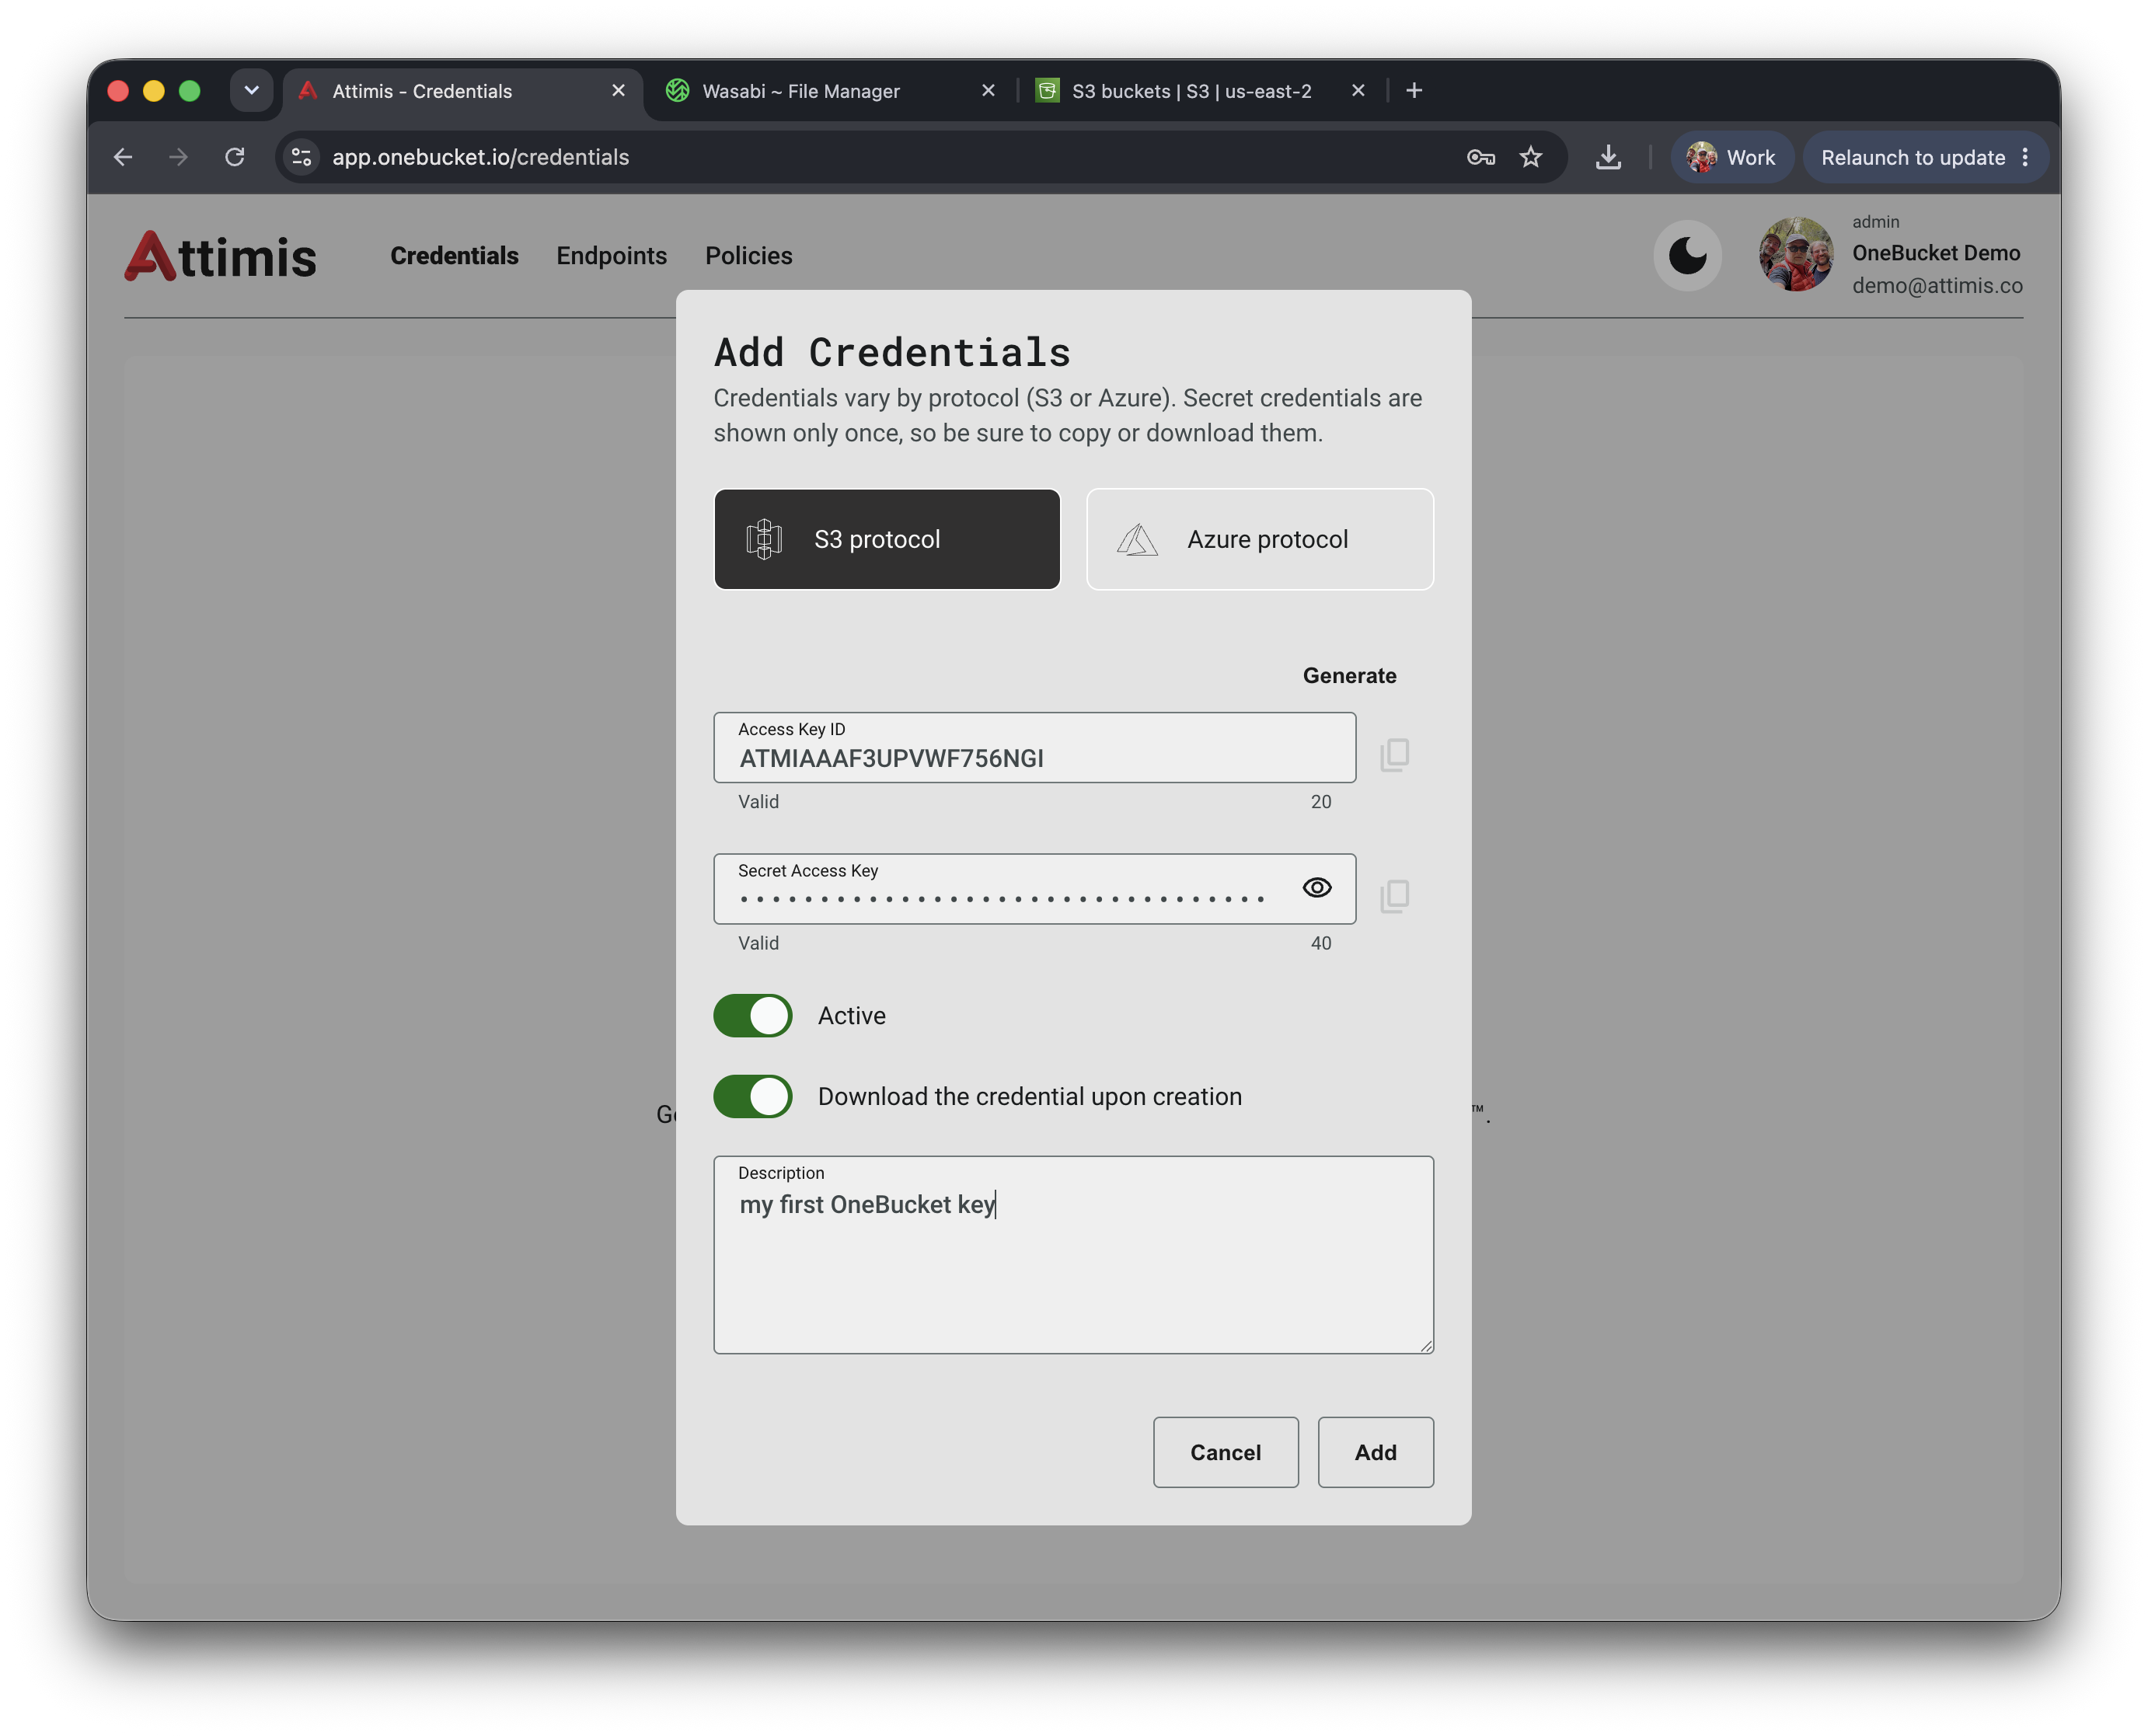Click the S3 protocol bucket icon

pyautogui.click(x=764, y=540)
